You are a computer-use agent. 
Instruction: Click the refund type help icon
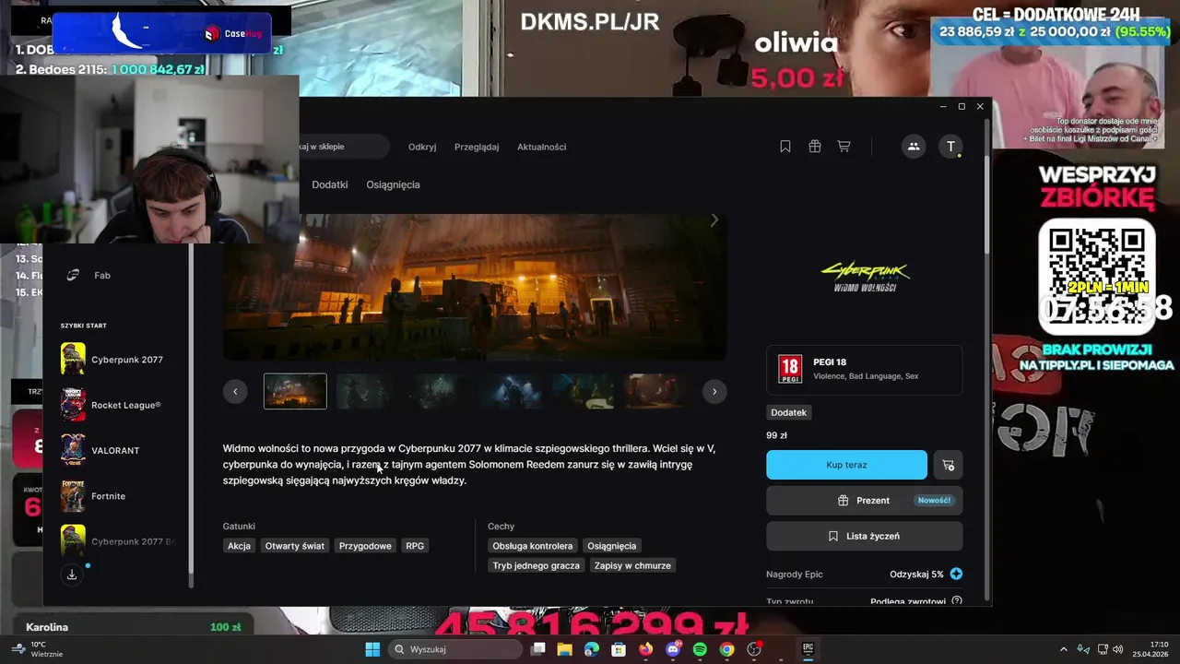[957, 601]
